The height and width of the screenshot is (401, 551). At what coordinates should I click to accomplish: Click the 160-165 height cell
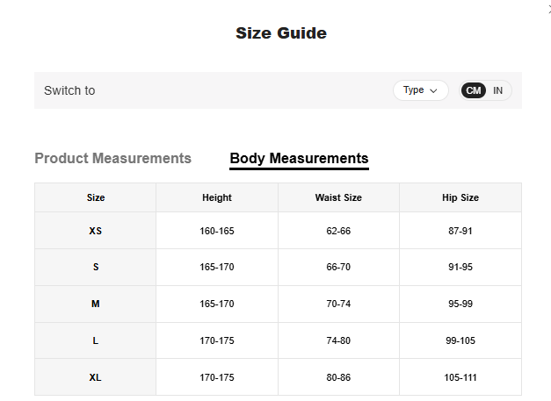[x=217, y=231]
